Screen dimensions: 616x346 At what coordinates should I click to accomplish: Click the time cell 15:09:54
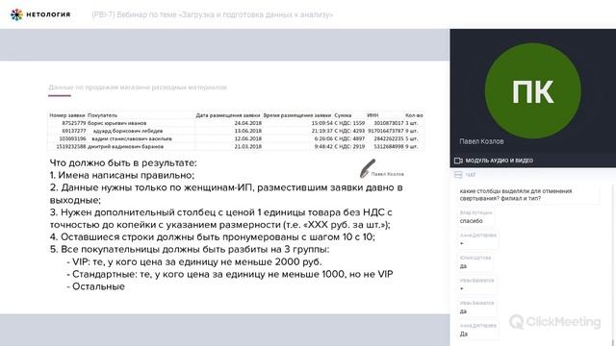tap(322, 123)
